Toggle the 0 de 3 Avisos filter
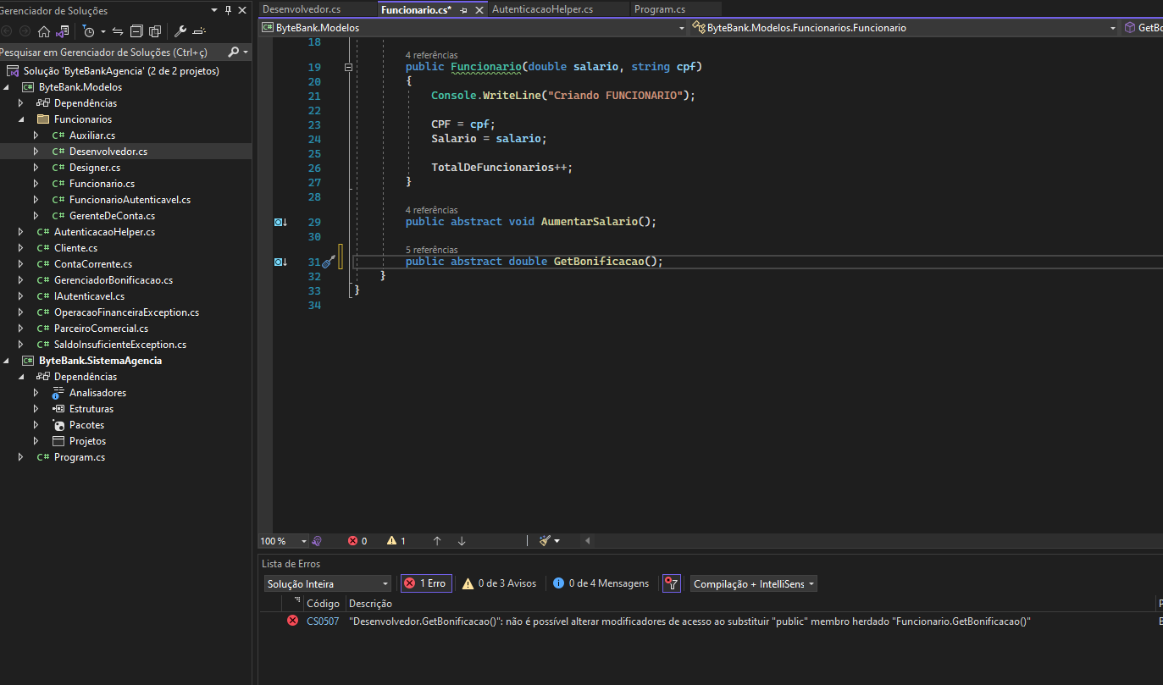 click(x=499, y=583)
